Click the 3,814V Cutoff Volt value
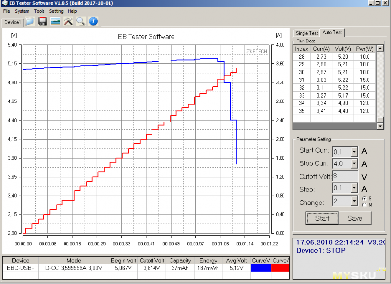Image resolution: width=391 pixels, height=284 pixels. pyautogui.click(x=152, y=268)
